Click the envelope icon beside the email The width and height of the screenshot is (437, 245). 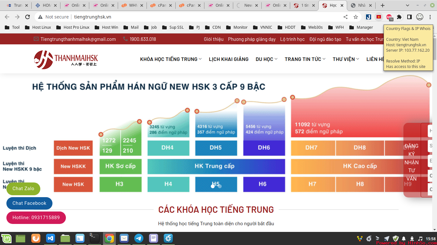[x=36, y=39]
